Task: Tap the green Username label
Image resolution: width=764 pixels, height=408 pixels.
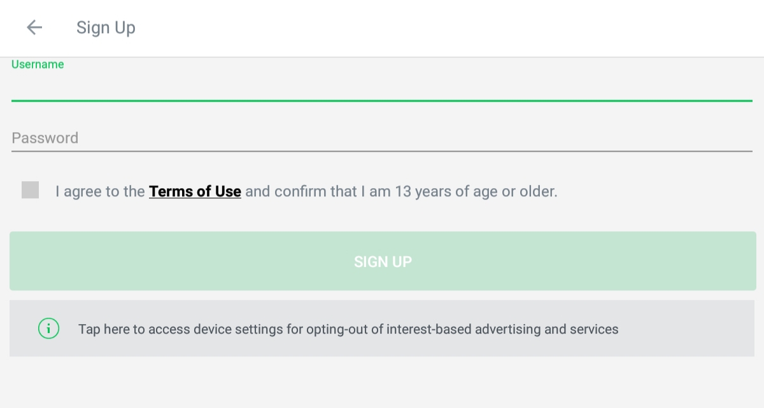Action: coord(38,64)
